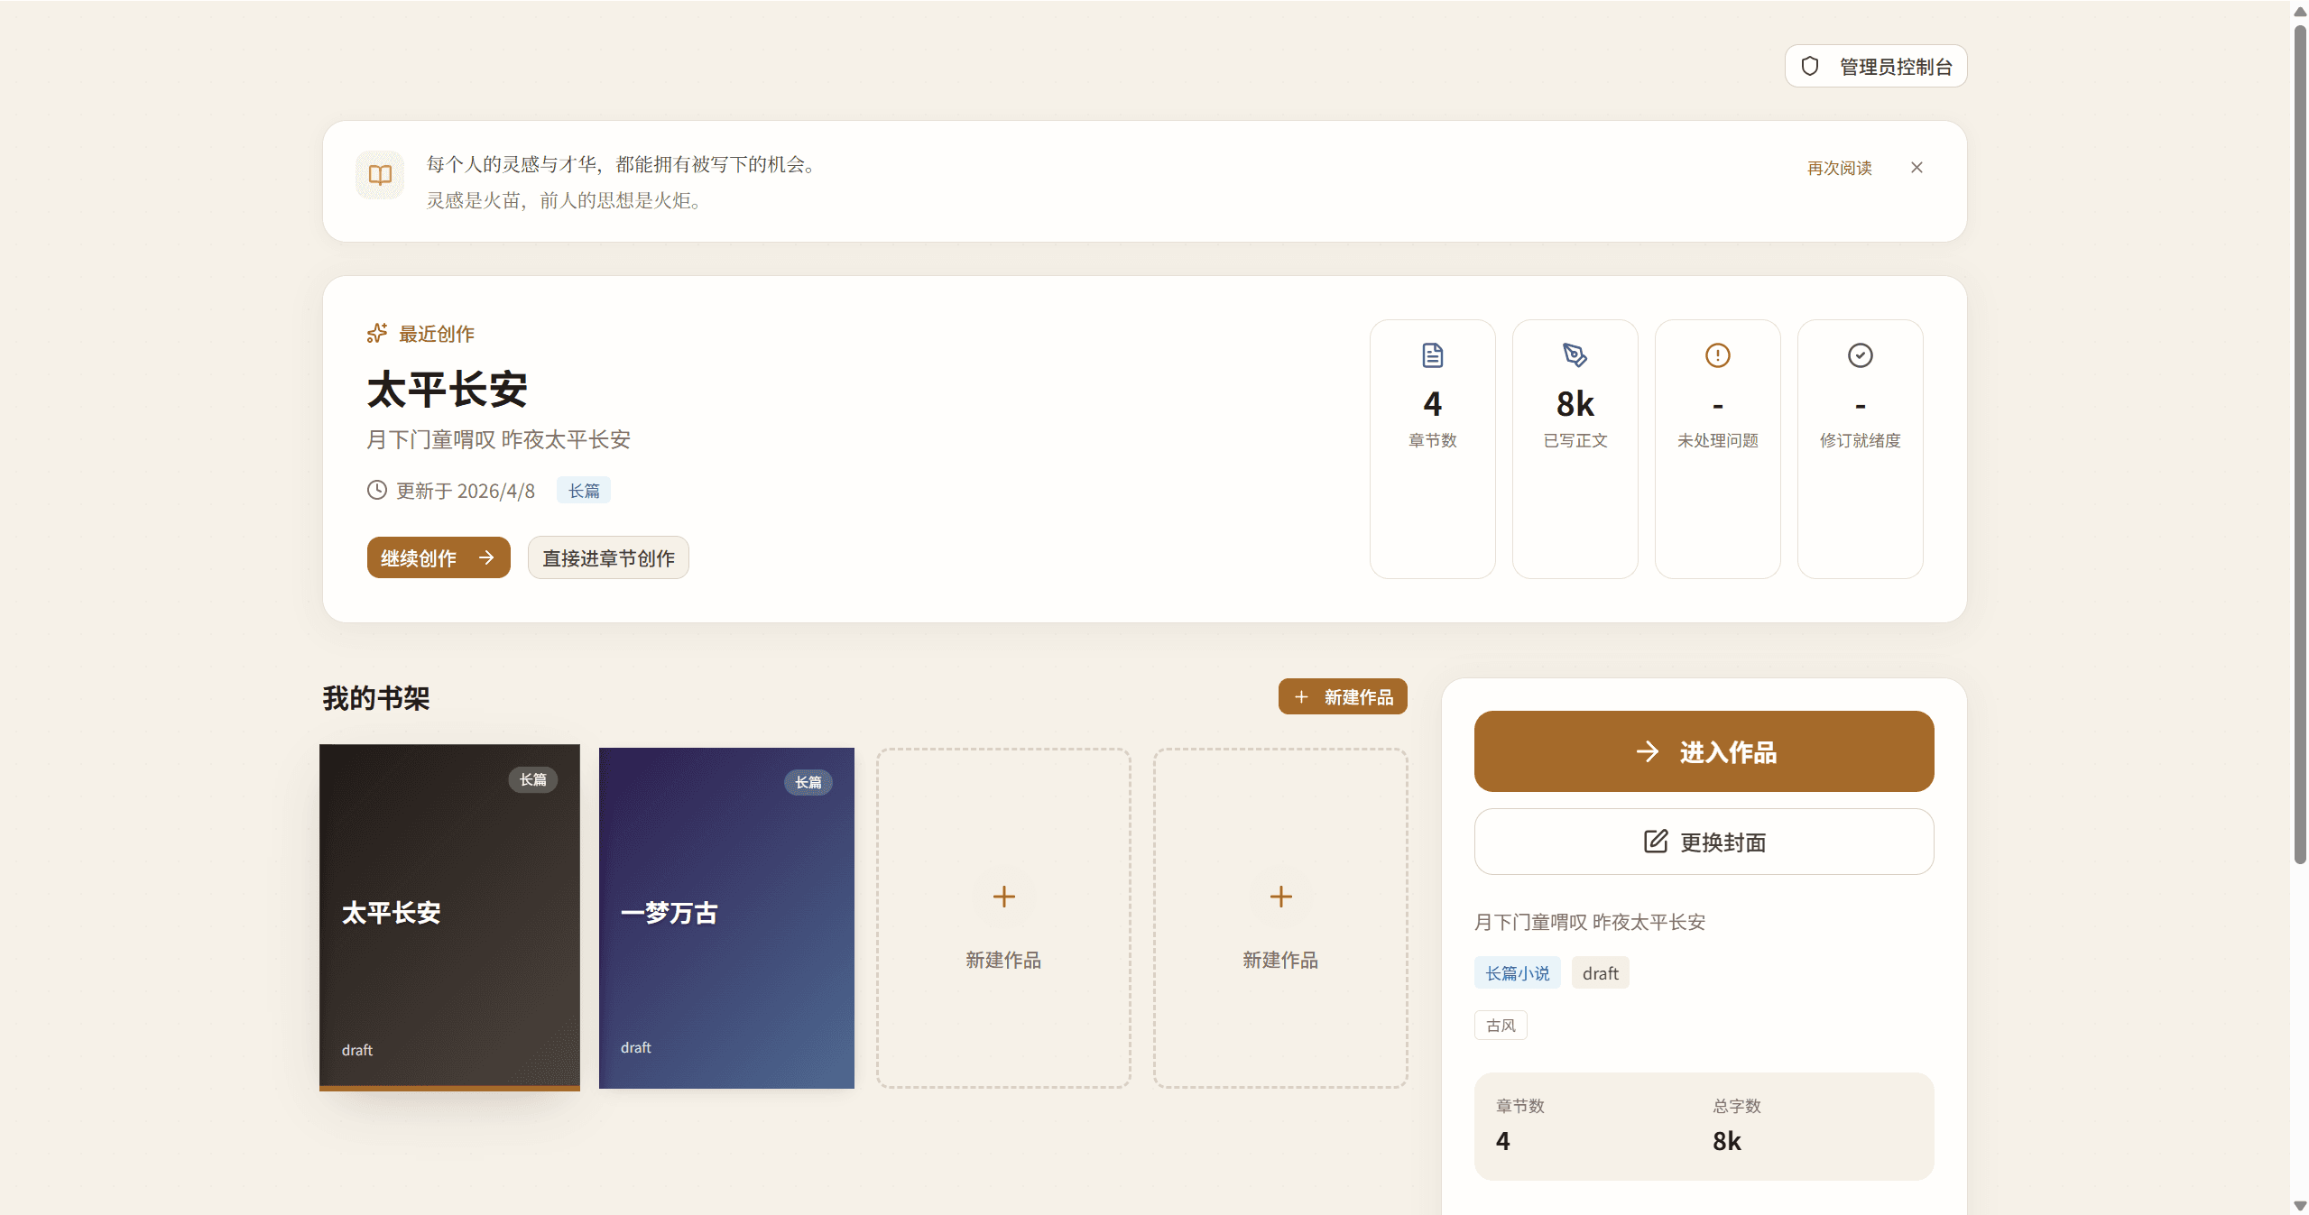Click the document icon above 章节数
This screenshot has width=2309, height=1215.
(x=1432, y=355)
